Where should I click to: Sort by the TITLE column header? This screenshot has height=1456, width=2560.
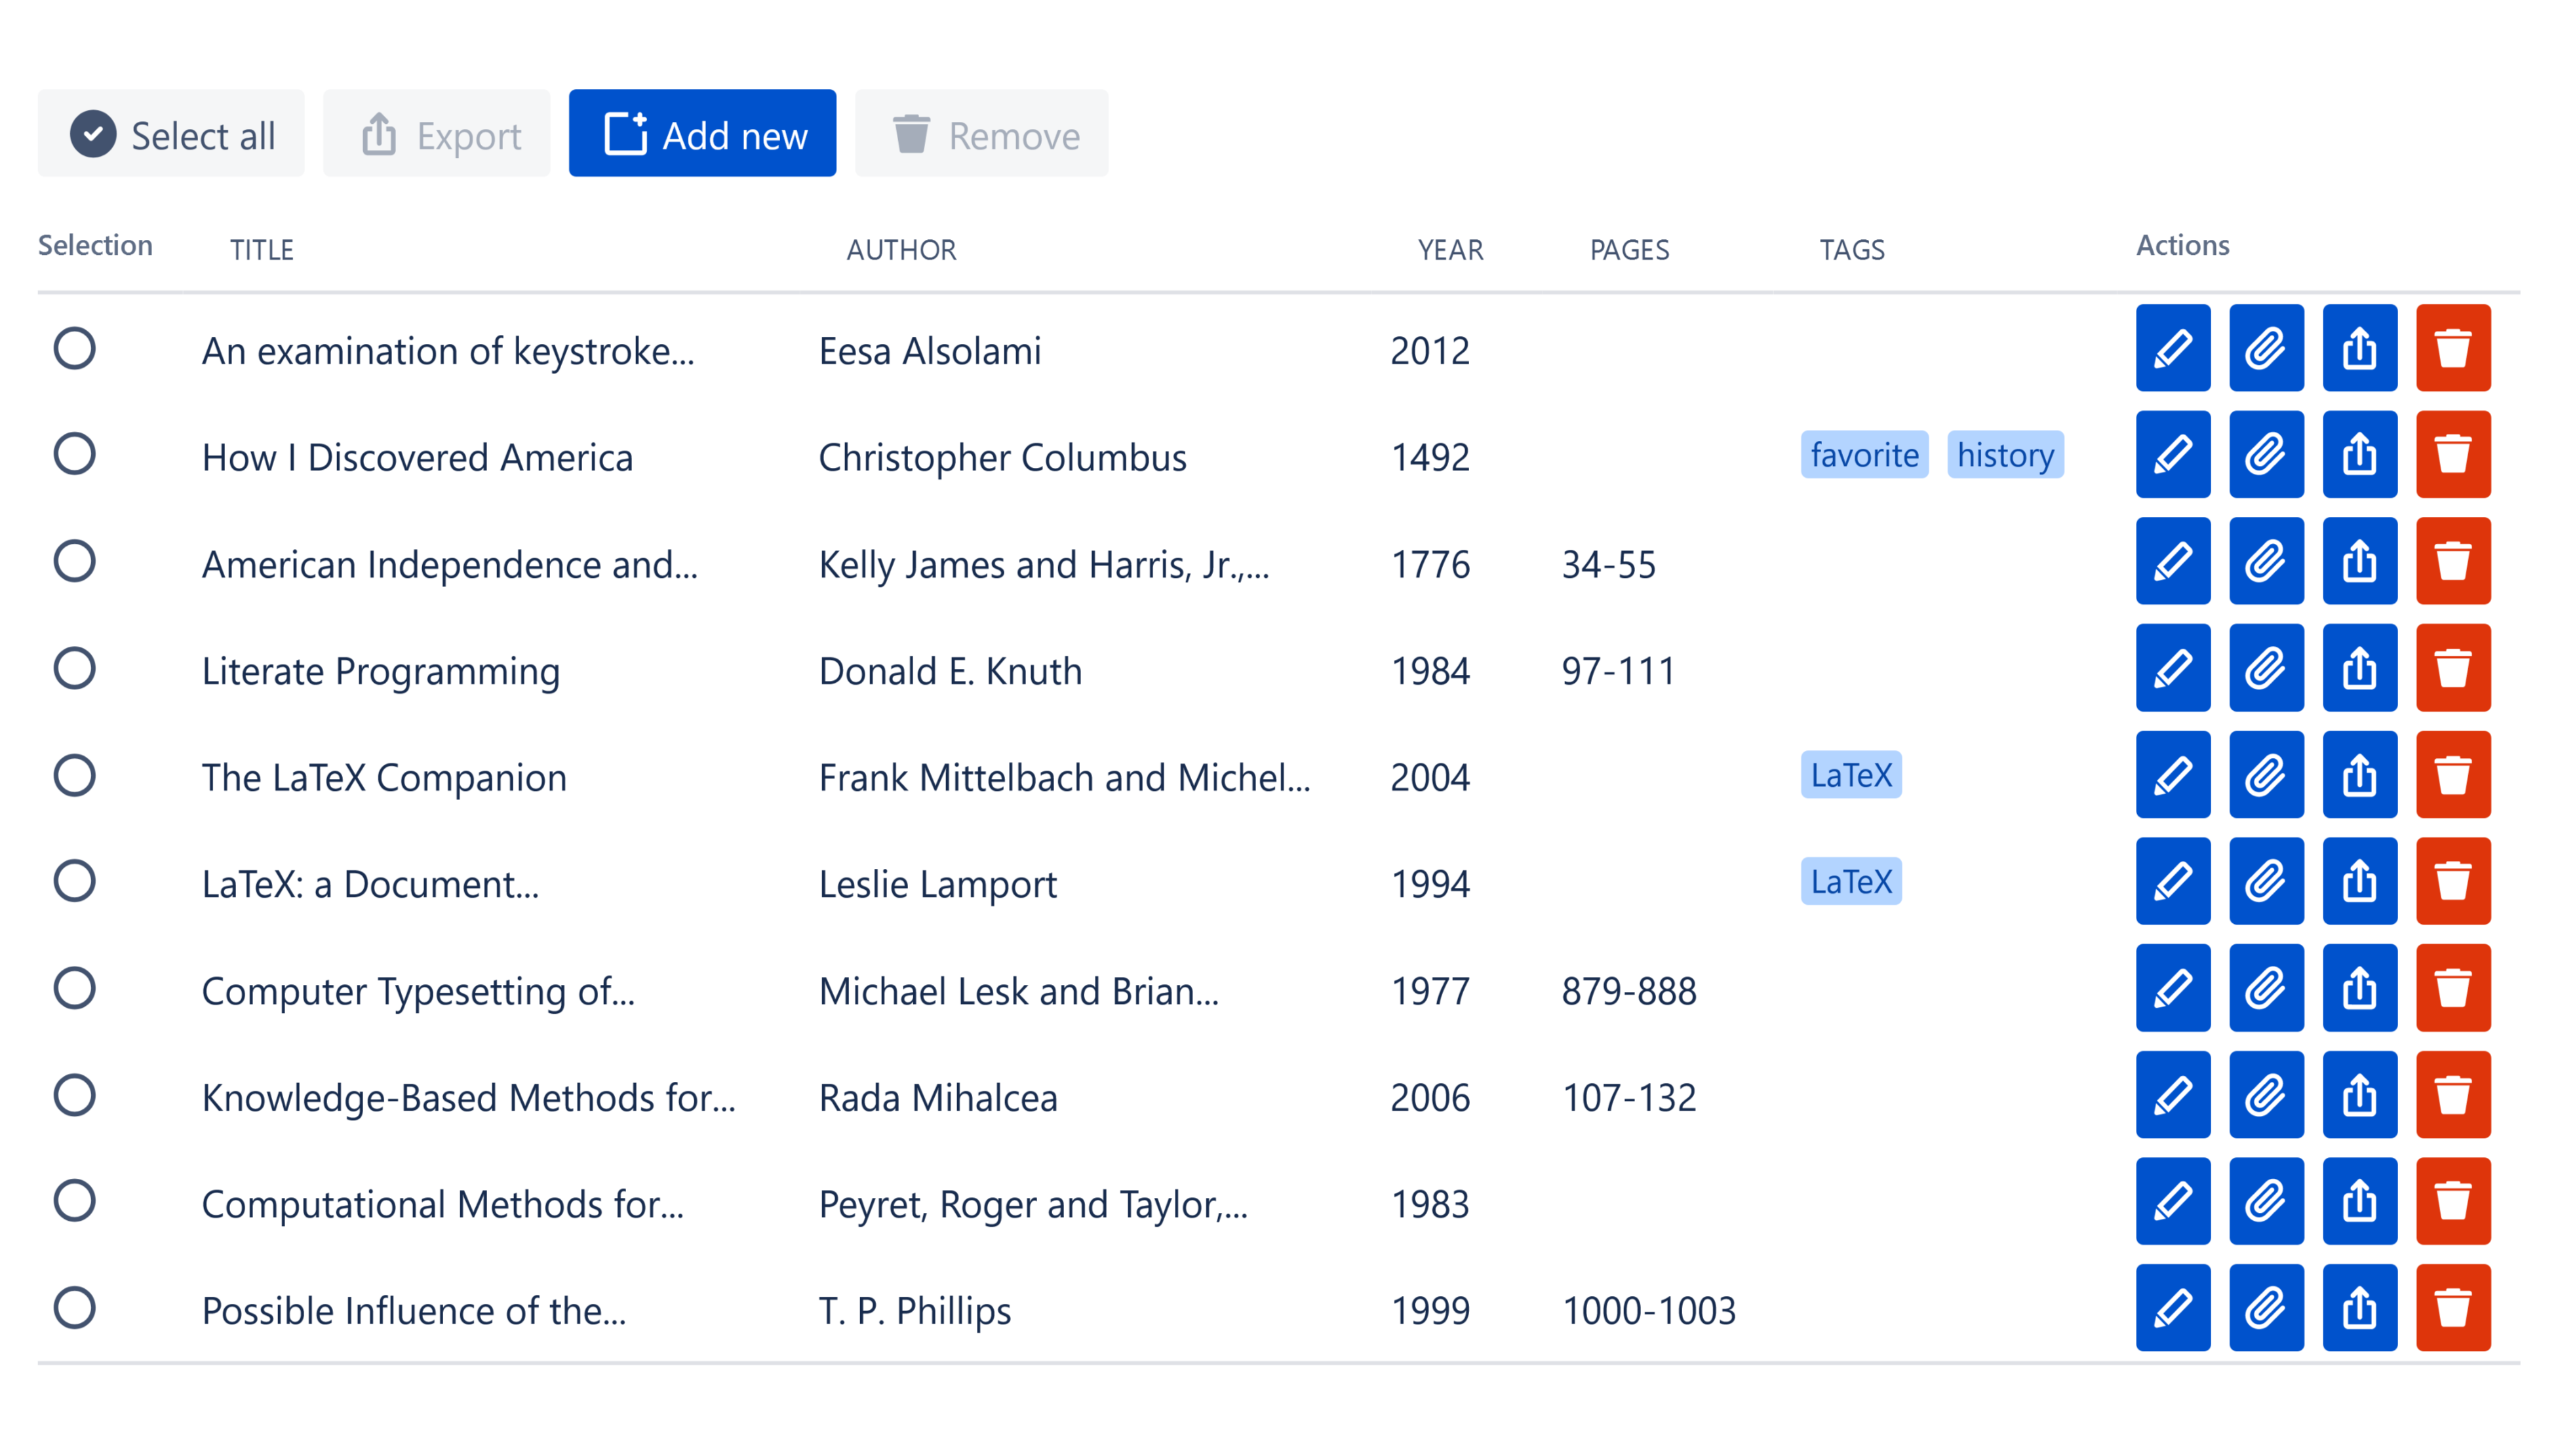pos(261,249)
